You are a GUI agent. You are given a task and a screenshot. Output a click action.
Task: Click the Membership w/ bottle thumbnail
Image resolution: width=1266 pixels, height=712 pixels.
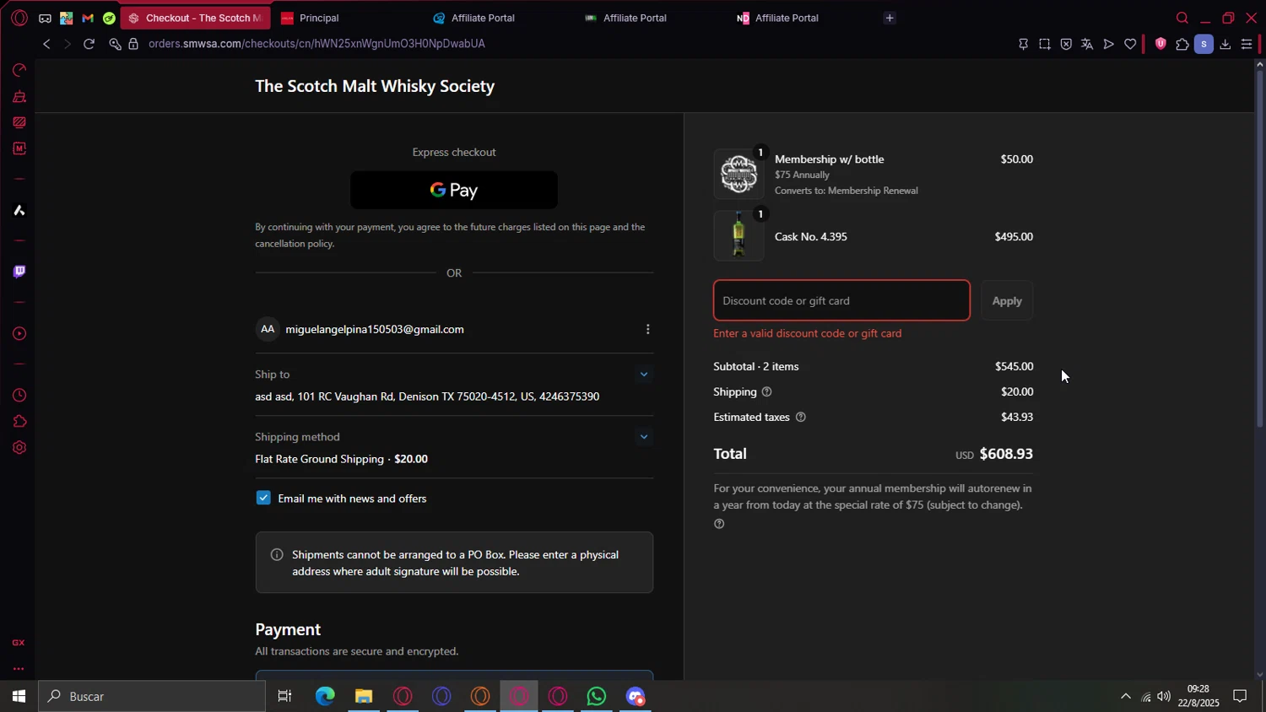pos(738,175)
